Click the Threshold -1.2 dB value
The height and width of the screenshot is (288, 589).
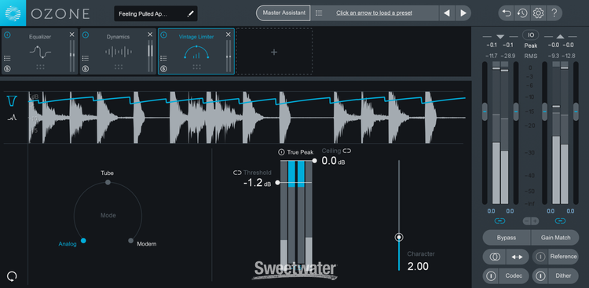point(258,184)
